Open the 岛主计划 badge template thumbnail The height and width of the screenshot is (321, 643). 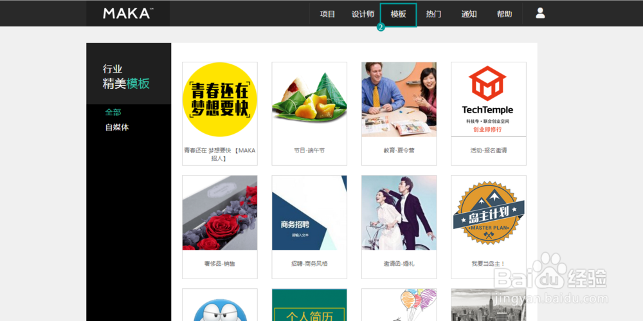click(x=489, y=213)
